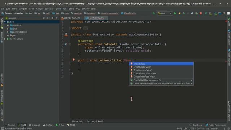The image size is (231, 130).
Task: Click the Debug app icon
Action: 184,13
